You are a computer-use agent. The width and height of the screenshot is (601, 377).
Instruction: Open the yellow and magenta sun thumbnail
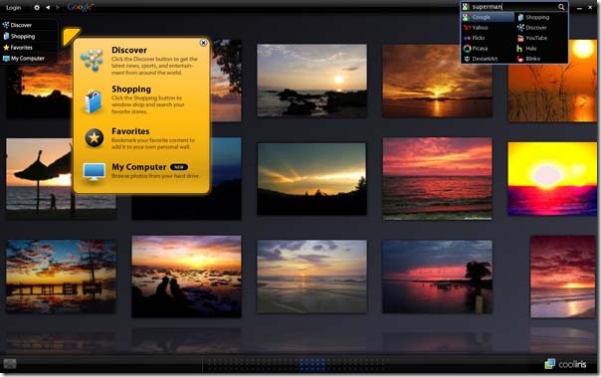coord(552,179)
